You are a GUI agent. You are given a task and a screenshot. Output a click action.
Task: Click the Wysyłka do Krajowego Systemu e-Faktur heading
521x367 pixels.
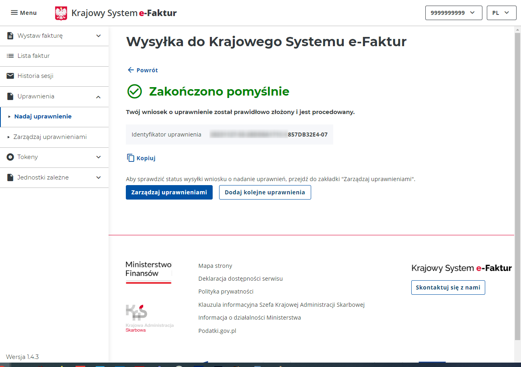point(266,41)
